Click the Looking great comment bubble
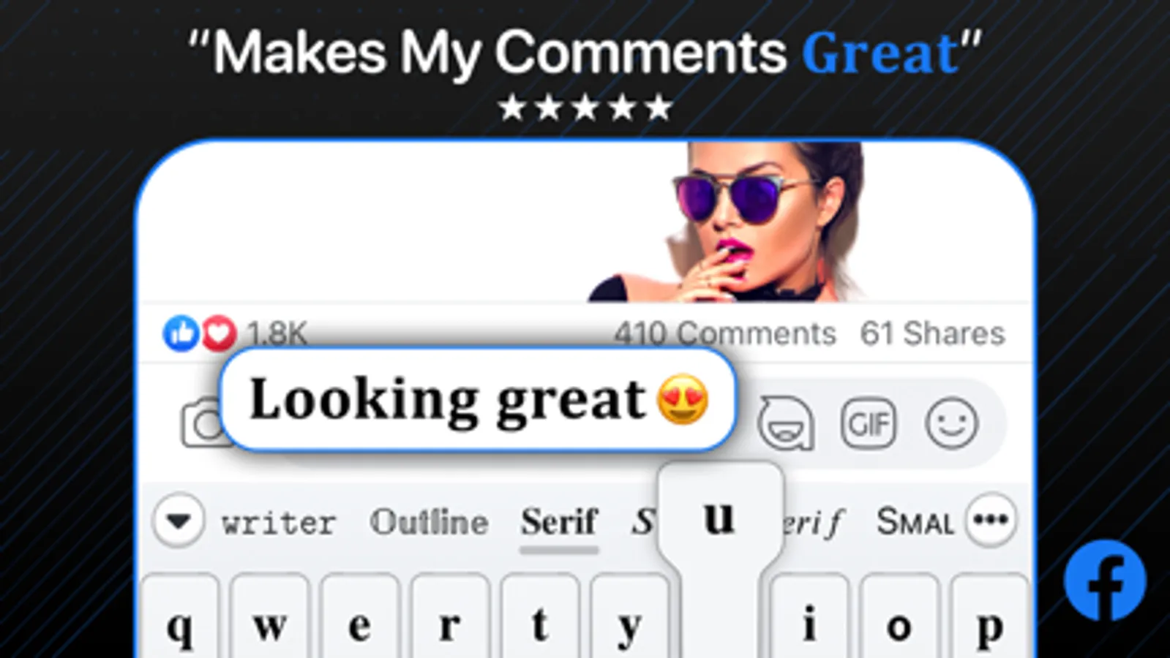1170x658 pixels. (478, 399)
